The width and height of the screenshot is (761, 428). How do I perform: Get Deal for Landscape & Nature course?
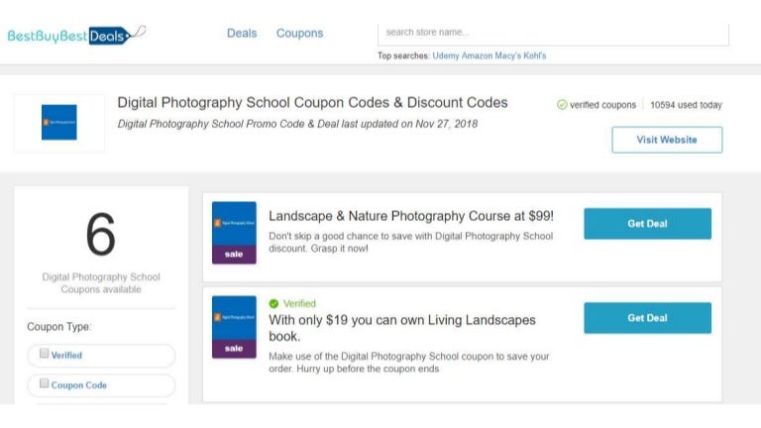tap(647, 224)
